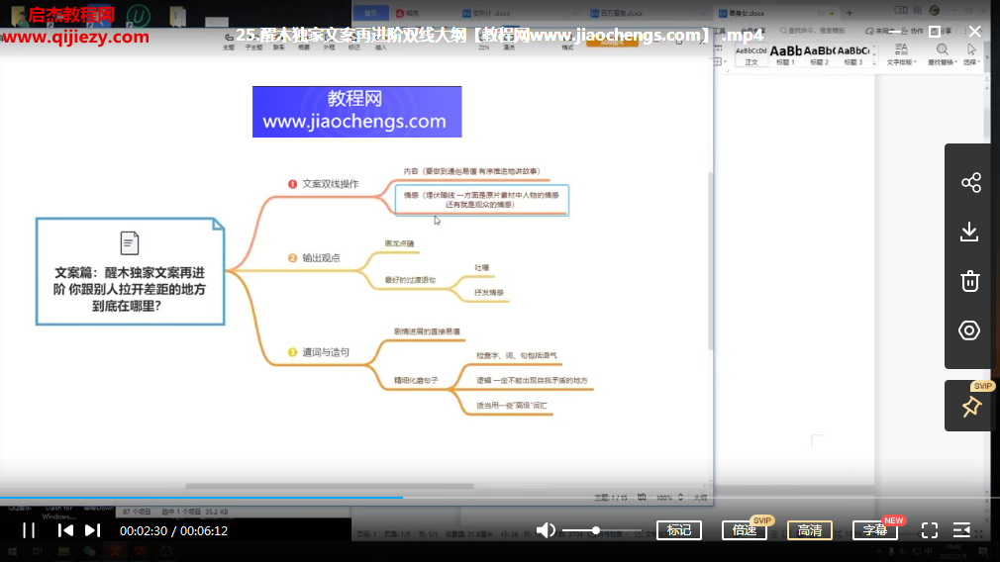
Task: Enter fullscreen mode
Action: (x=930, y=530)
